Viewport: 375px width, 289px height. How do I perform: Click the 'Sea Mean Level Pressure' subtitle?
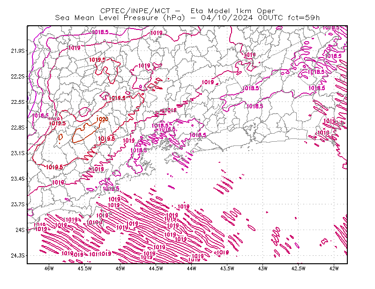(x=106, y=18)
